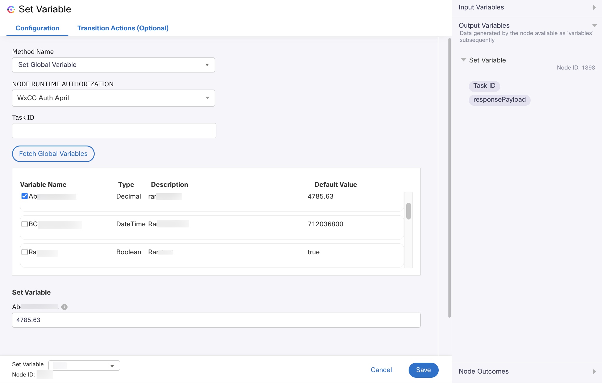Open the bottom Set Variable dropdown
The width and height of the screenshot is (602, 383).
pyautogui.click(x=84, y=366)
